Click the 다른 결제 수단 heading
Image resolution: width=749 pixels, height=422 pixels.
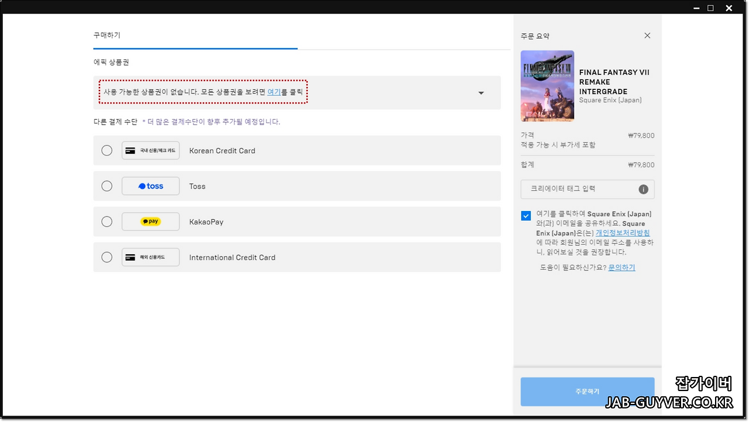point(115,122)
